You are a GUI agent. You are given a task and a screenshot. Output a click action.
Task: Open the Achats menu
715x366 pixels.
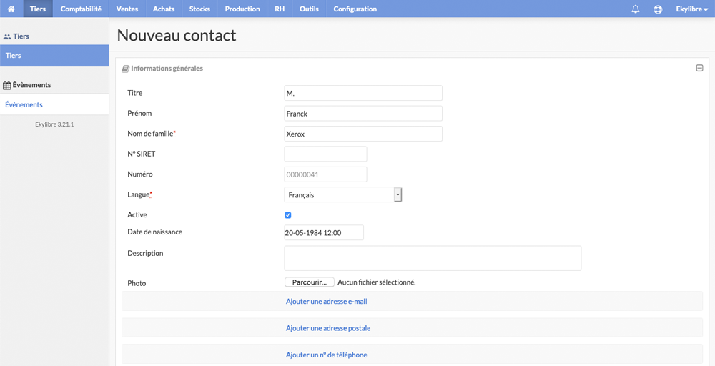click(x=164, y=9)
